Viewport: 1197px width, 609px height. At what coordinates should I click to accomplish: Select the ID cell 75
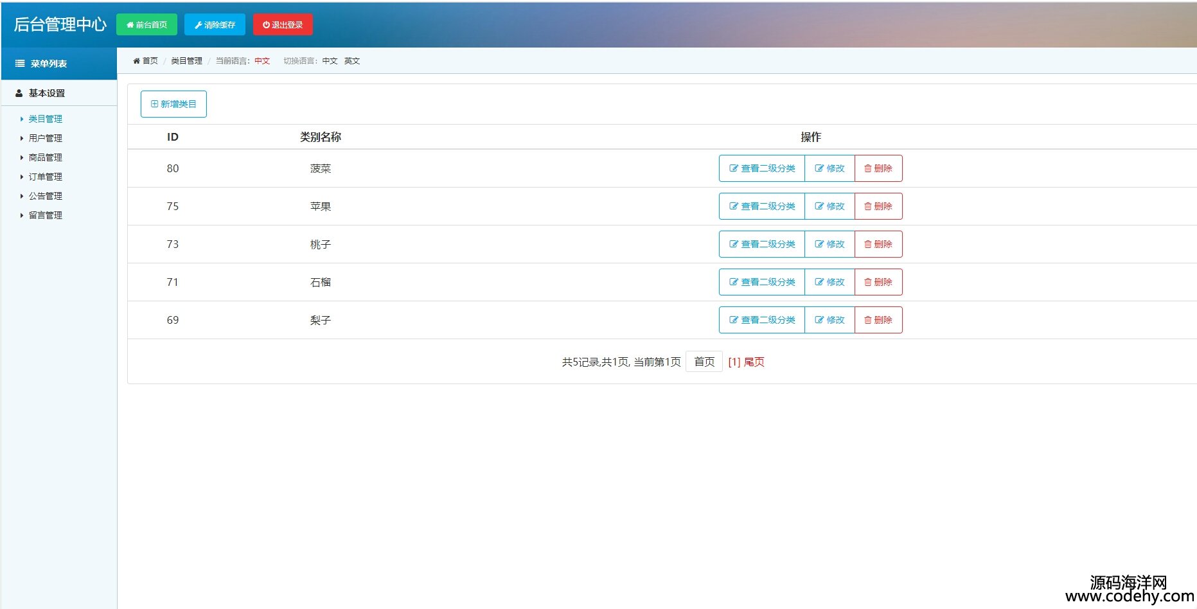[173, 206]
